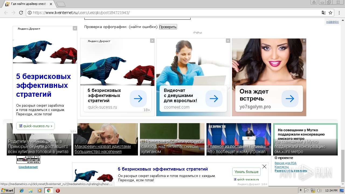
Task: Click 'Узнать больше' button in bottom ad
Action: [246, 172]
